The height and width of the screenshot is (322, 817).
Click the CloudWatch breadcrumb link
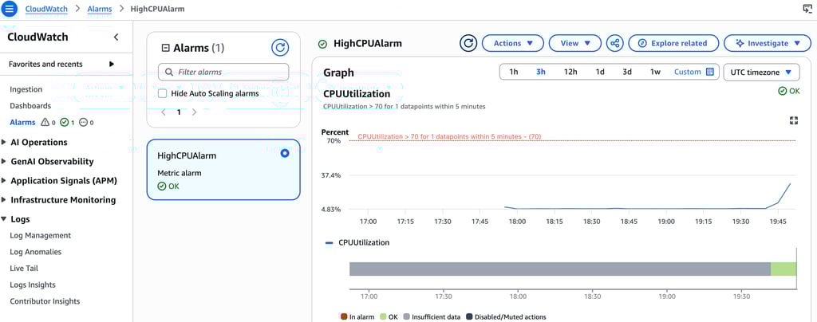point(47,9)
